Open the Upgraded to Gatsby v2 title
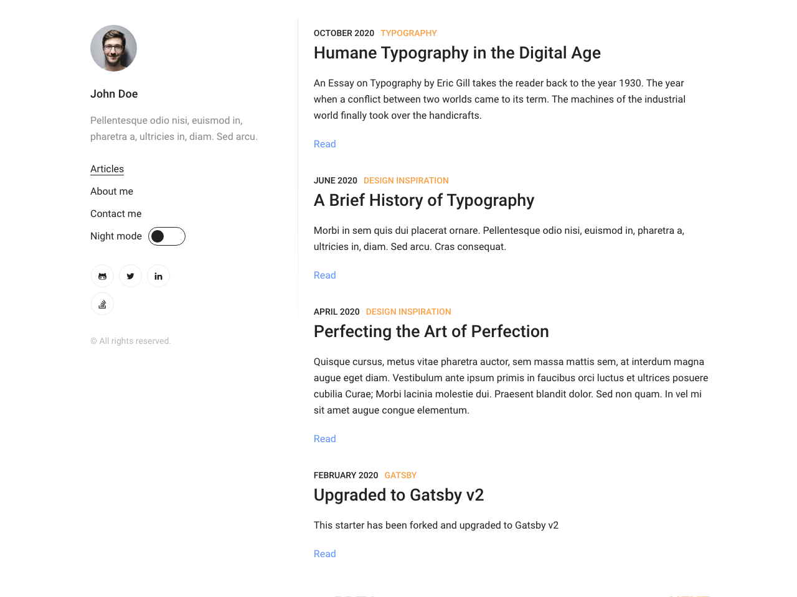 [x=398, y=495]
